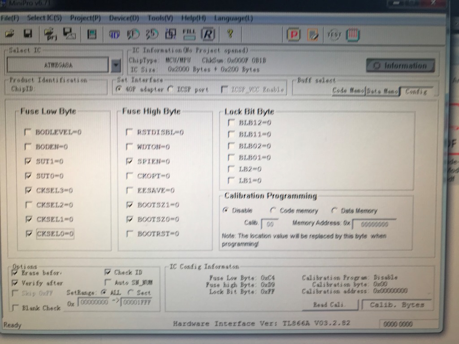Click the Open file folder icon
This screenshot has height=344, width=459.
(10, 34)
